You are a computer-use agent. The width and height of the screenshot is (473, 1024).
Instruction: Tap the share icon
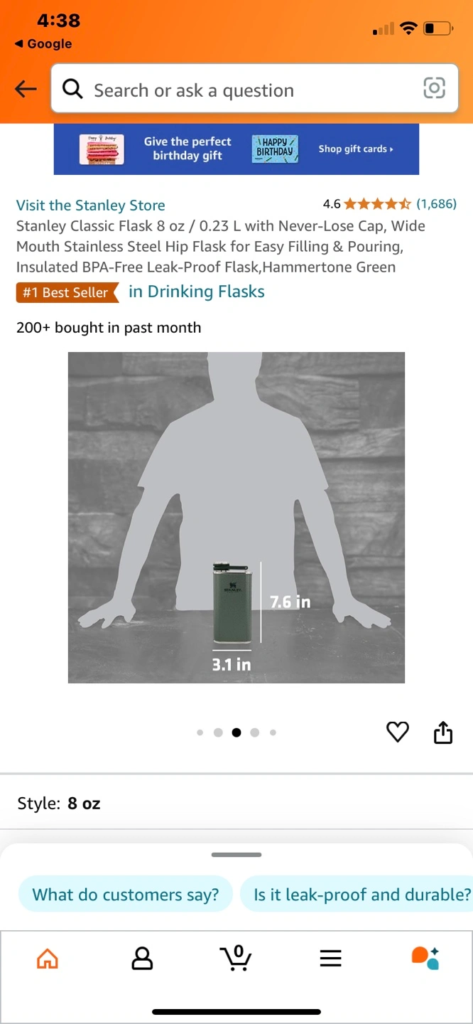[442, 732]
